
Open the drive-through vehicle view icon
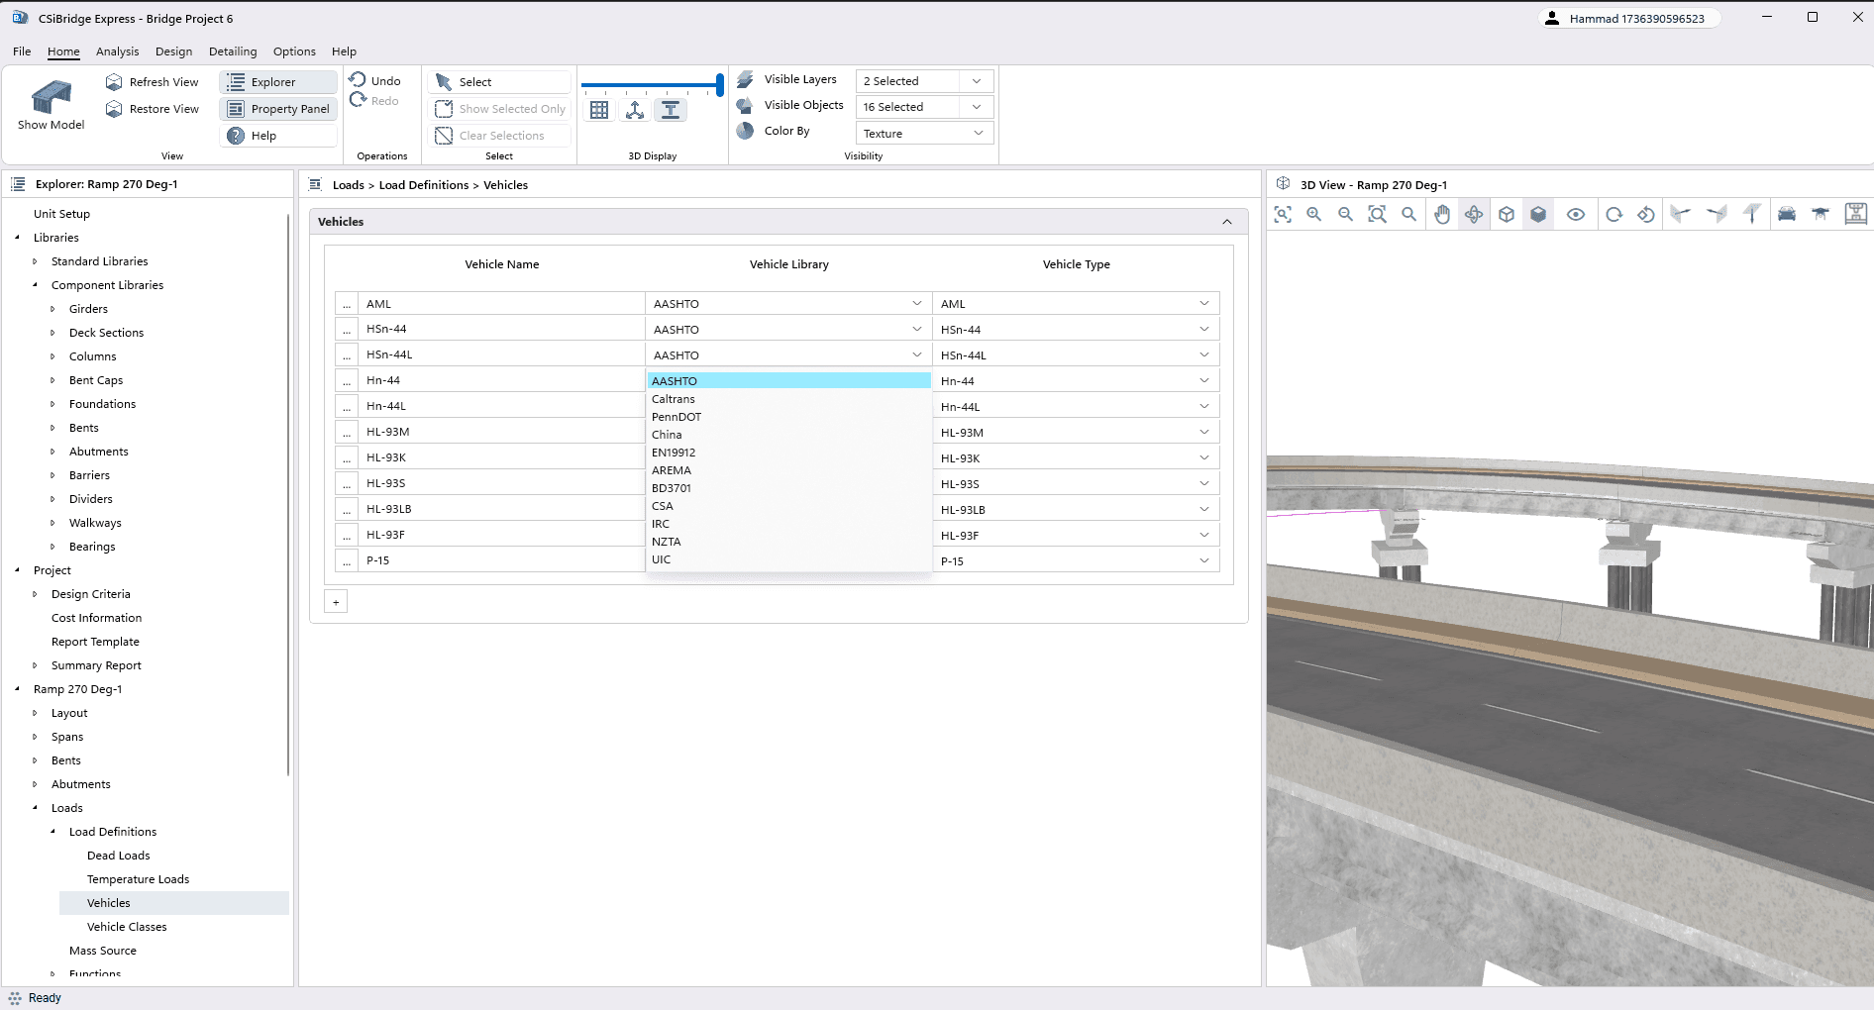(1786, 213)
